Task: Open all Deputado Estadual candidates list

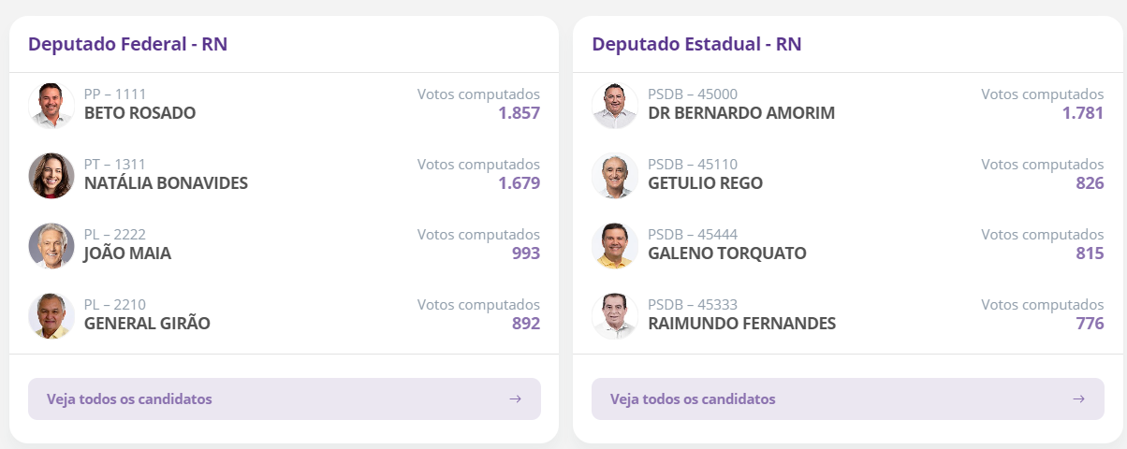Action: [x=693, y=399]
